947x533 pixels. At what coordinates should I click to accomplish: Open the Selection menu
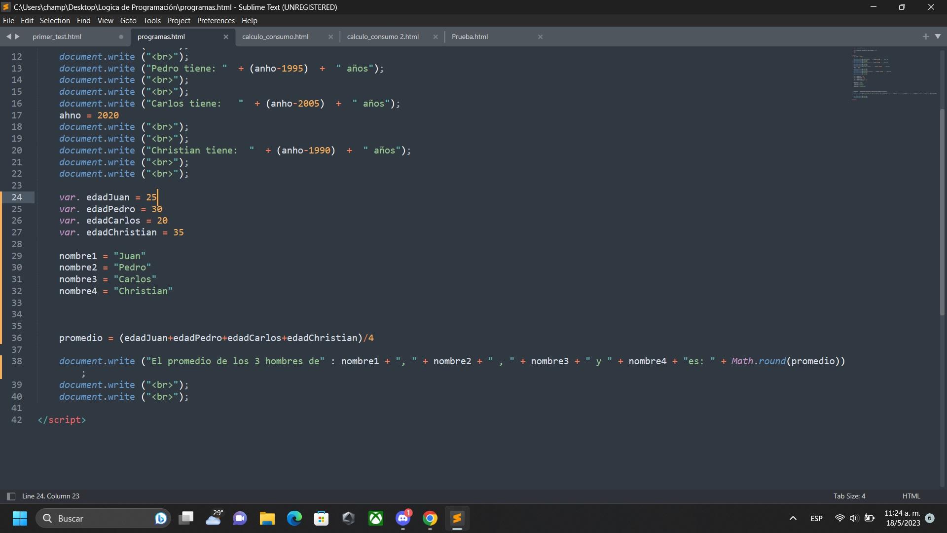(x=55, y=20)
